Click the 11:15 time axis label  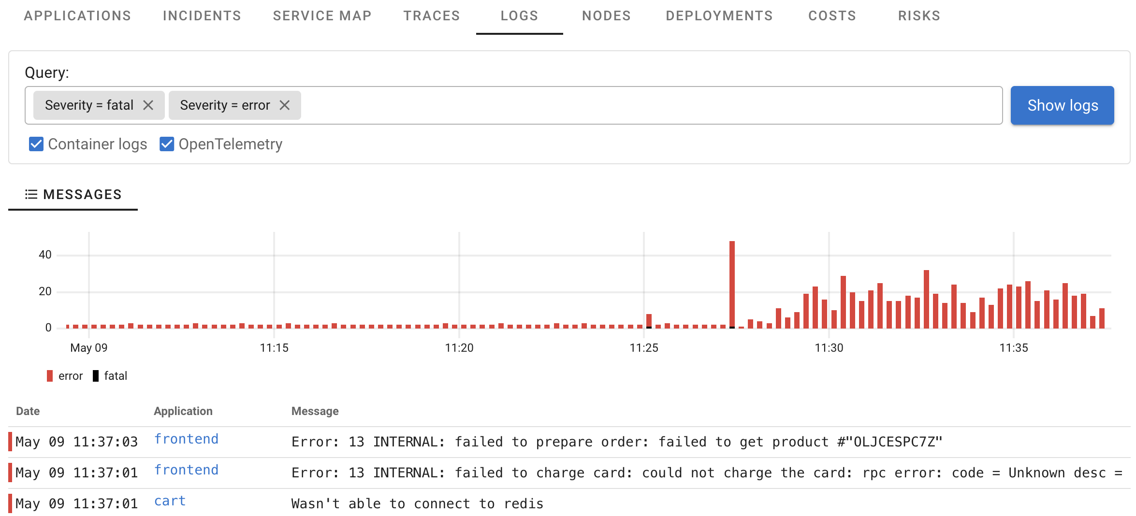click(x=274, y=348)
